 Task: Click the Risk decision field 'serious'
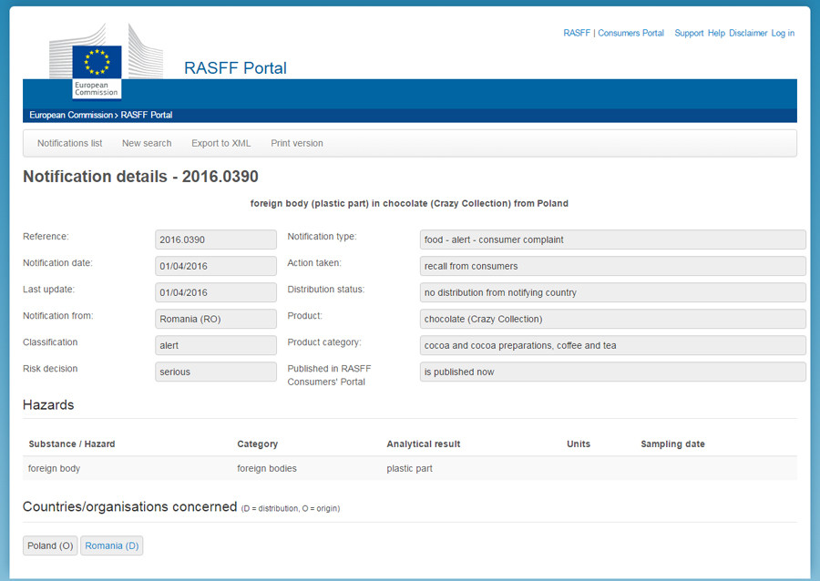[x=215, y=372]
